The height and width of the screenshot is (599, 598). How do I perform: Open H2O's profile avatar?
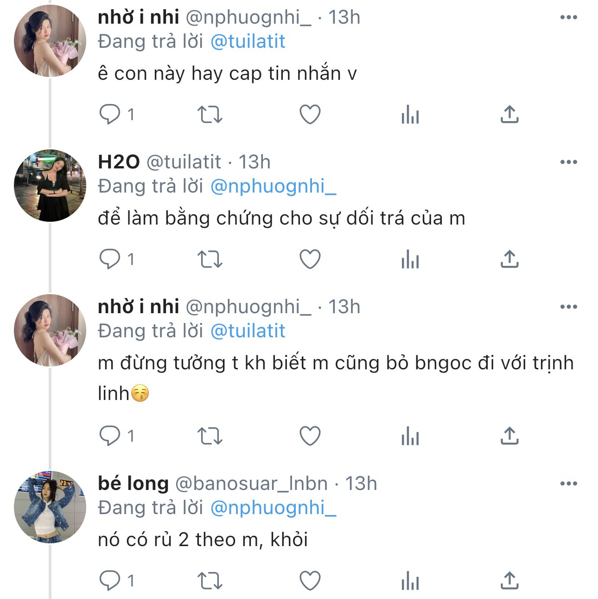[x=50, y=186]
